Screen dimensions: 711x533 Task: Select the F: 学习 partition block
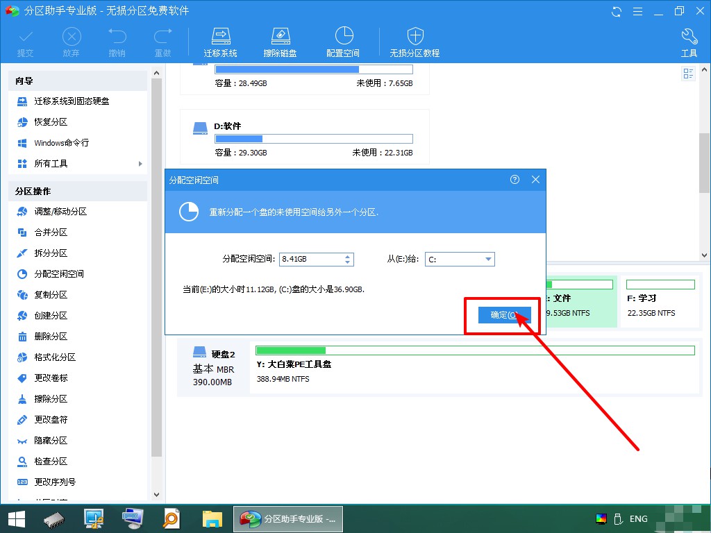click(x=660, y=301)
